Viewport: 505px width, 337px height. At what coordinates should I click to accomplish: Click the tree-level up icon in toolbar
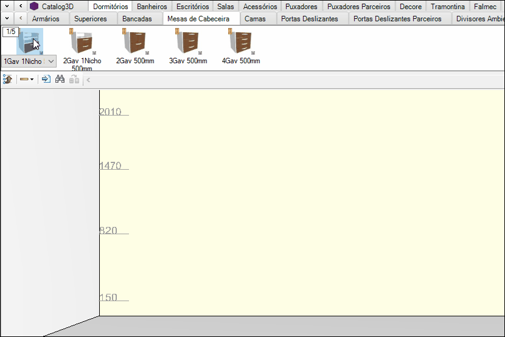coord(7,79)
